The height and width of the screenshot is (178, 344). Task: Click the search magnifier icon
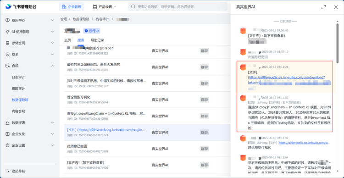point(133,7)
